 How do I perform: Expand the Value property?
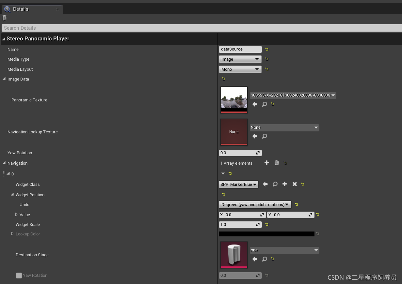[16, 215]
